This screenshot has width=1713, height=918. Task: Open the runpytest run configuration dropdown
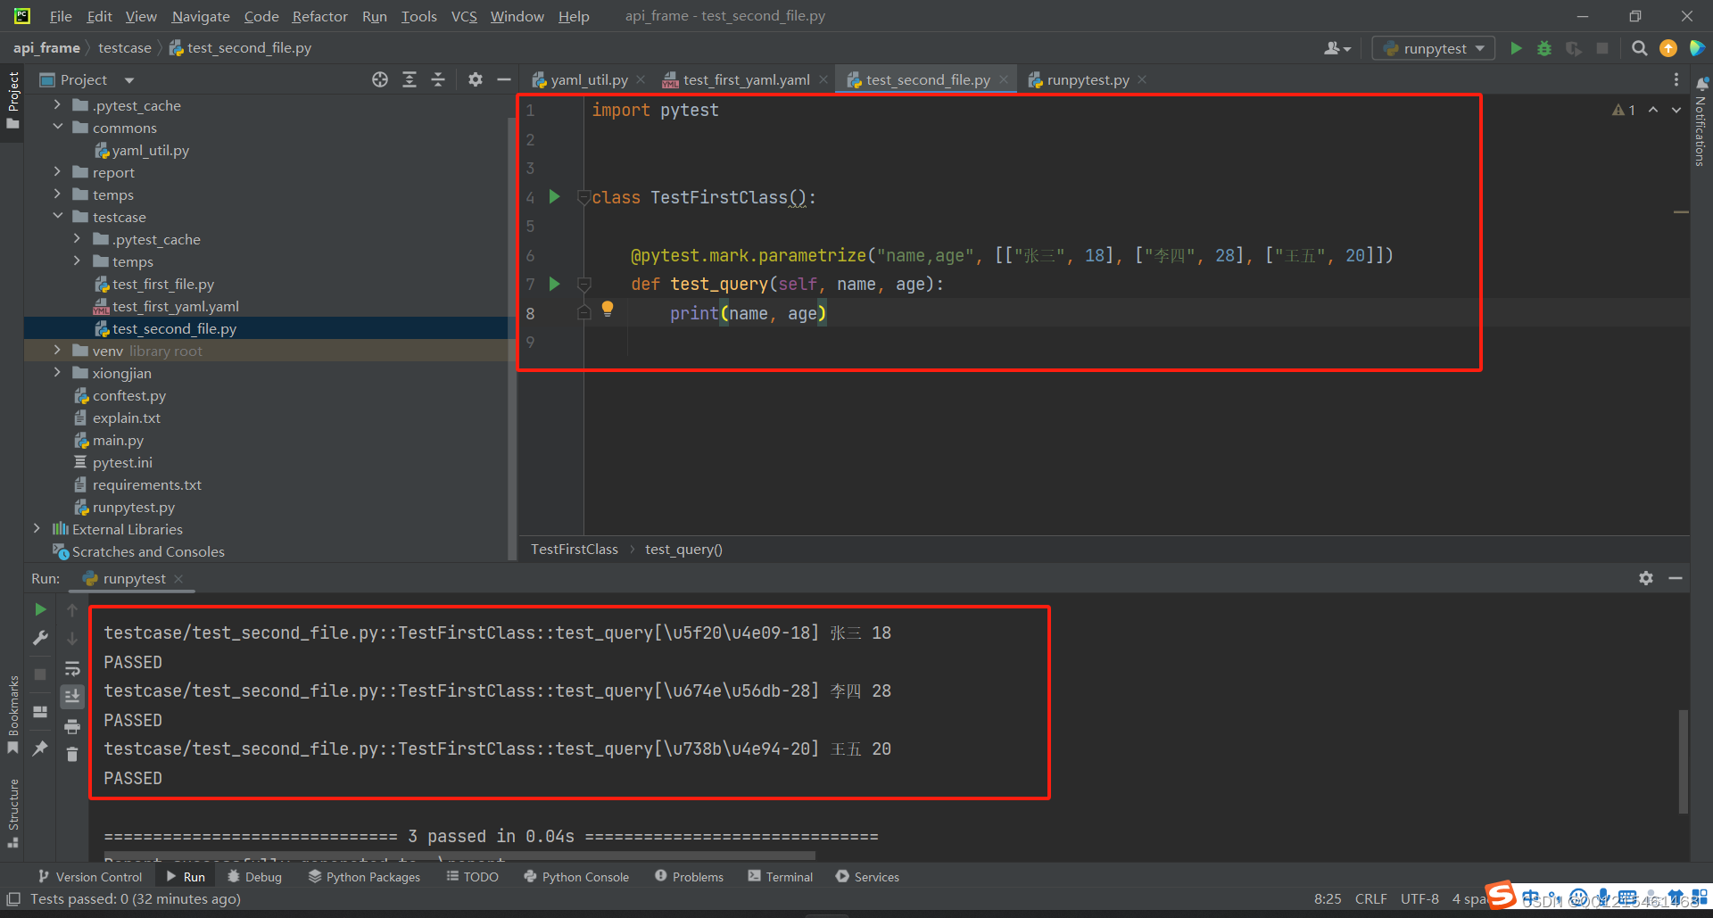1433,48
